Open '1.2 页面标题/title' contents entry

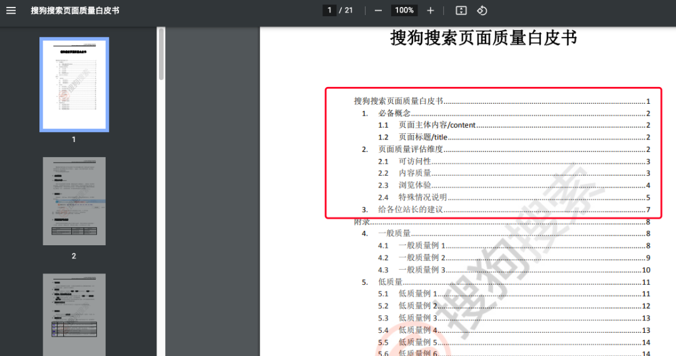(x=514, y=137)
